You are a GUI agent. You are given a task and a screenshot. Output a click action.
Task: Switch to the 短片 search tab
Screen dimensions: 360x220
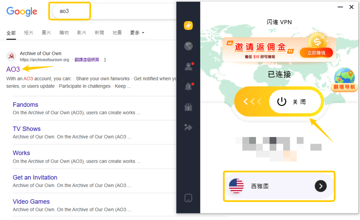(28, 33)
